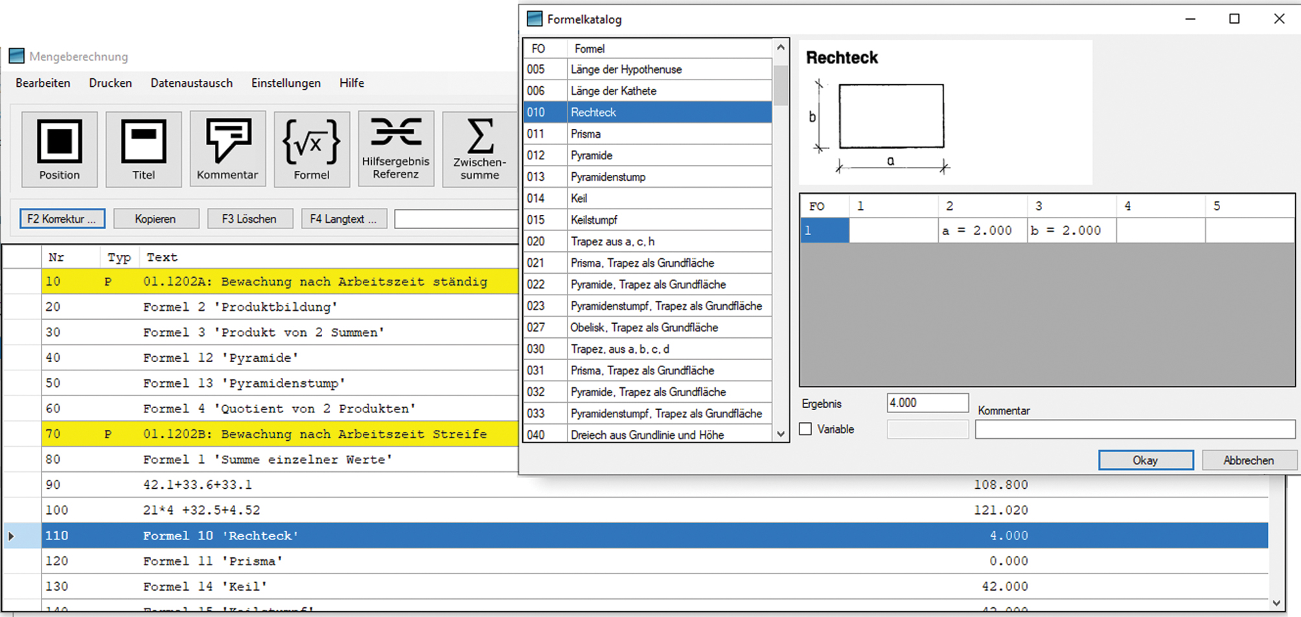This screenshot has height=617, width=1301.
Task: Click the row 110 record selector arrow
Action: [x=12, y=535]
